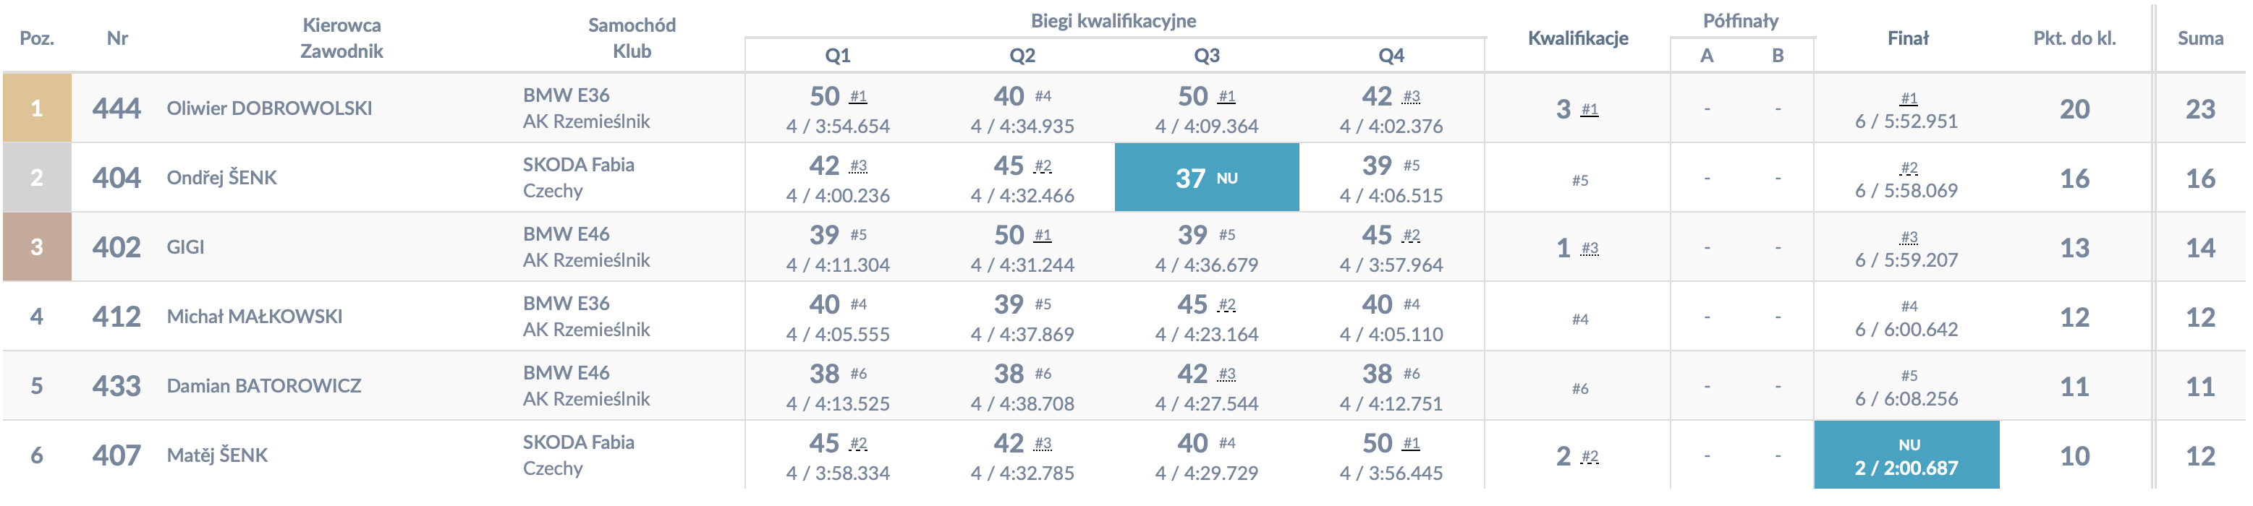This screenshot has width=2253, height=506.
Task: Select the Półfinały B sub-column header
Action: click(x=1777, y=56)
